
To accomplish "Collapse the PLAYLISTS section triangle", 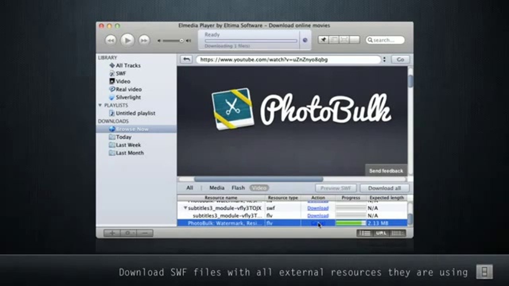I will 100,105.
